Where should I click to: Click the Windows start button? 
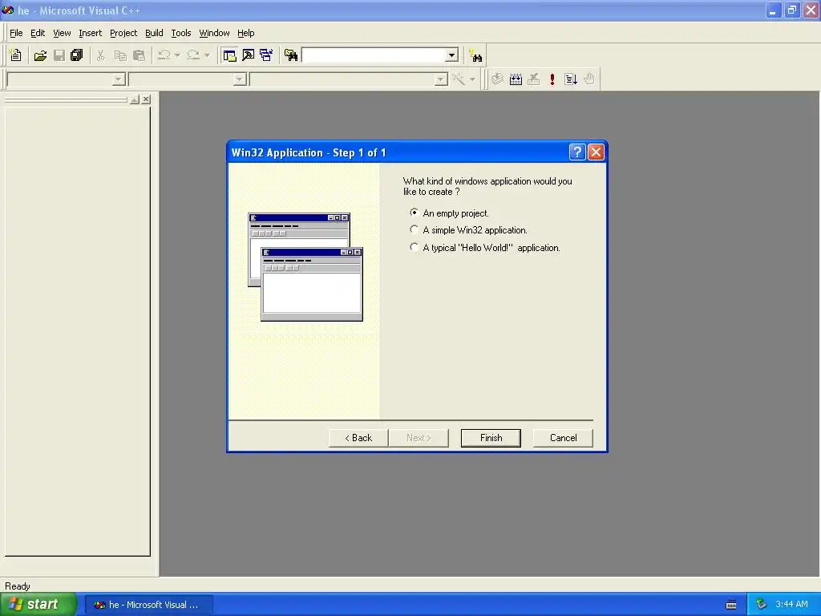38,605
